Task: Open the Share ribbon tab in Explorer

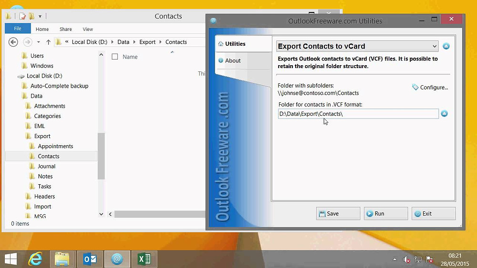Action: (x=66, y=29)
